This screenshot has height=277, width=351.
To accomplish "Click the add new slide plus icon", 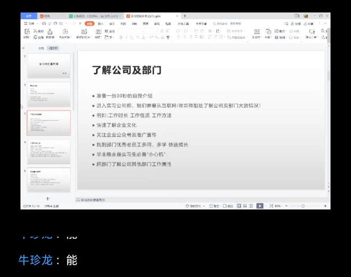I will click(48, 199).
